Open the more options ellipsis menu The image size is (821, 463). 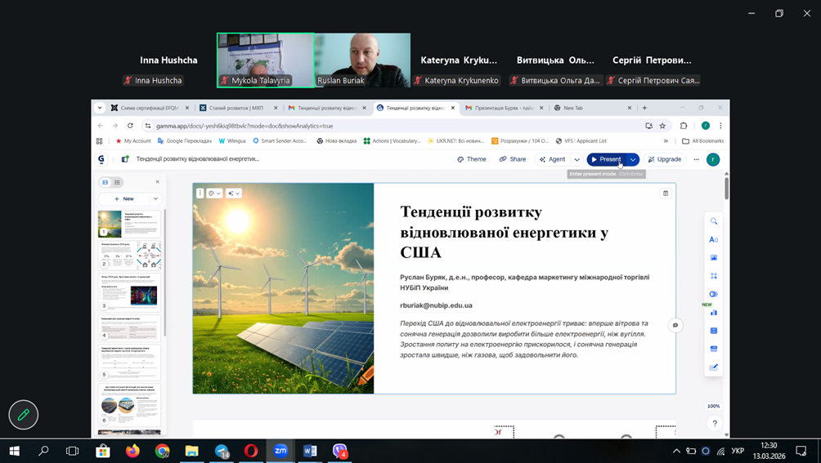tap(697, 159)
